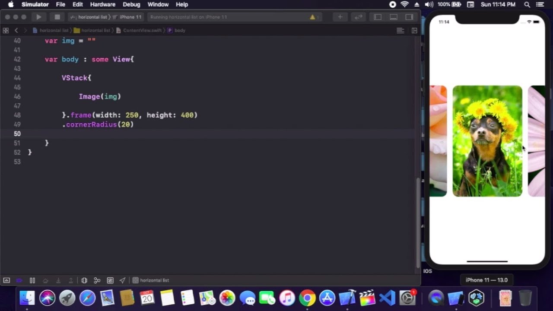553x311 pixels.
Task: Toggle the Debug area panel
Action: click(394, 17)
